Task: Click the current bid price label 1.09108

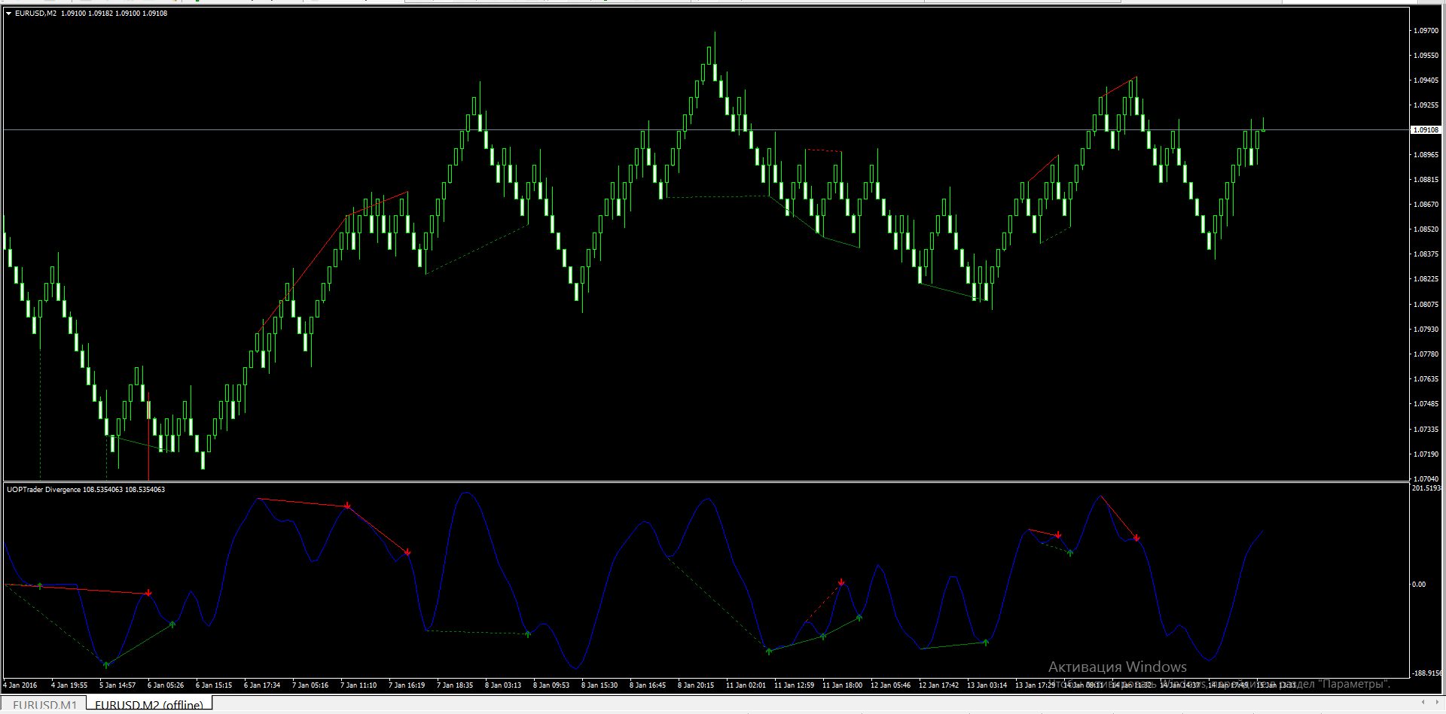Action: click(x=1426, y=130)
